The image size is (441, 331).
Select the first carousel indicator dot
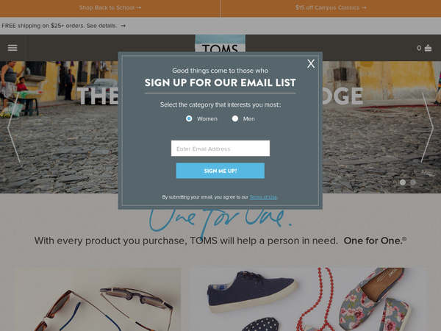tap(403, 182)
